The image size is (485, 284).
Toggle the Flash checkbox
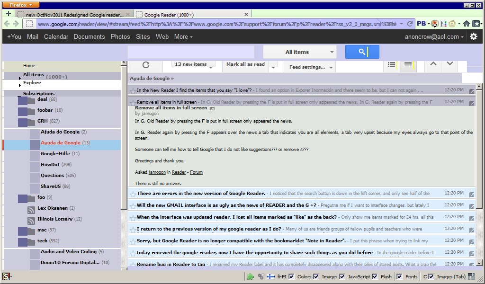coord(375,276)
